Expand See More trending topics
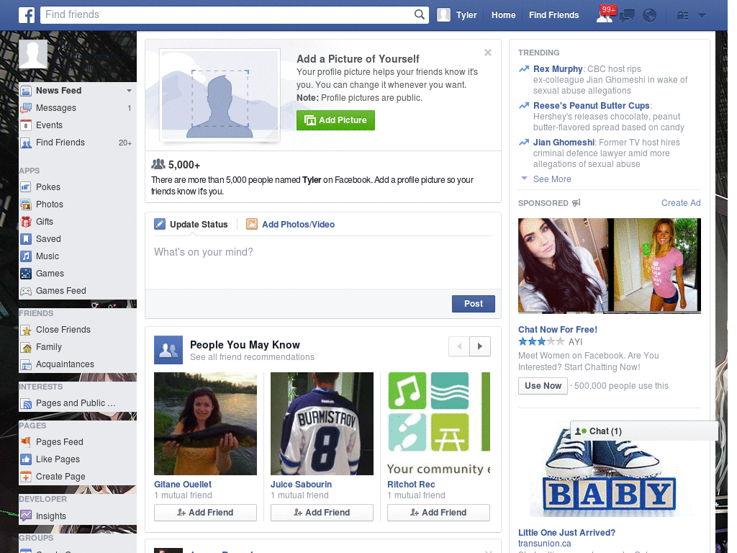The height and width of the screenshot is (553, 737). [552, 179]
